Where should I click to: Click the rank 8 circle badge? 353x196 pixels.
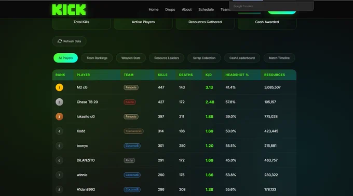[x=59, y=189]
